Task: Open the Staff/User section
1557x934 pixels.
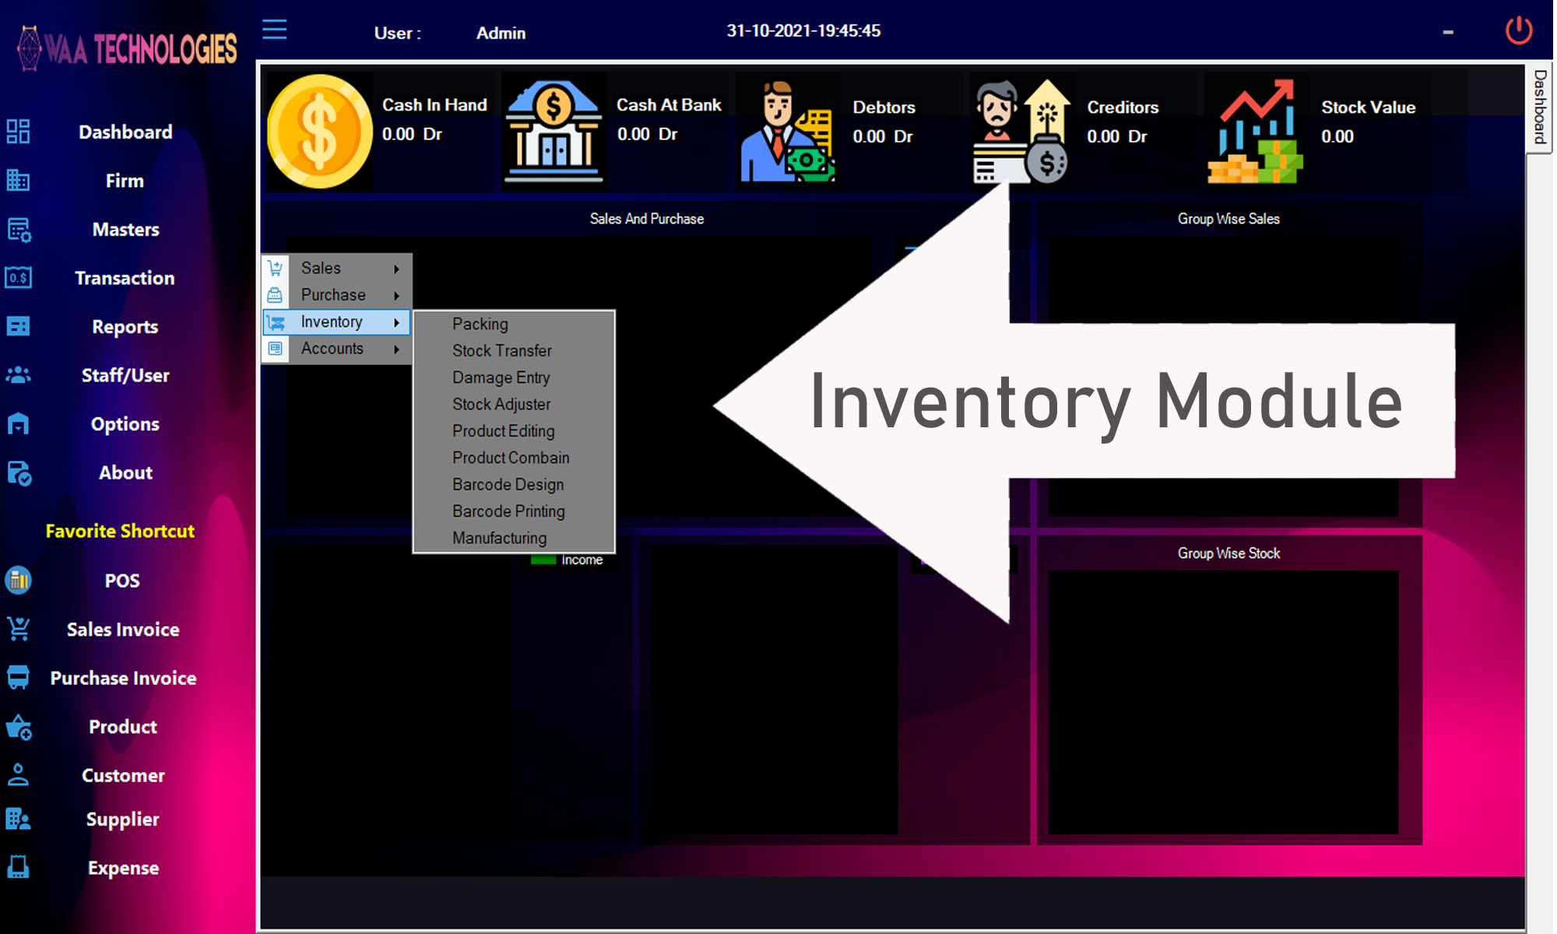Action: (125, 375)
